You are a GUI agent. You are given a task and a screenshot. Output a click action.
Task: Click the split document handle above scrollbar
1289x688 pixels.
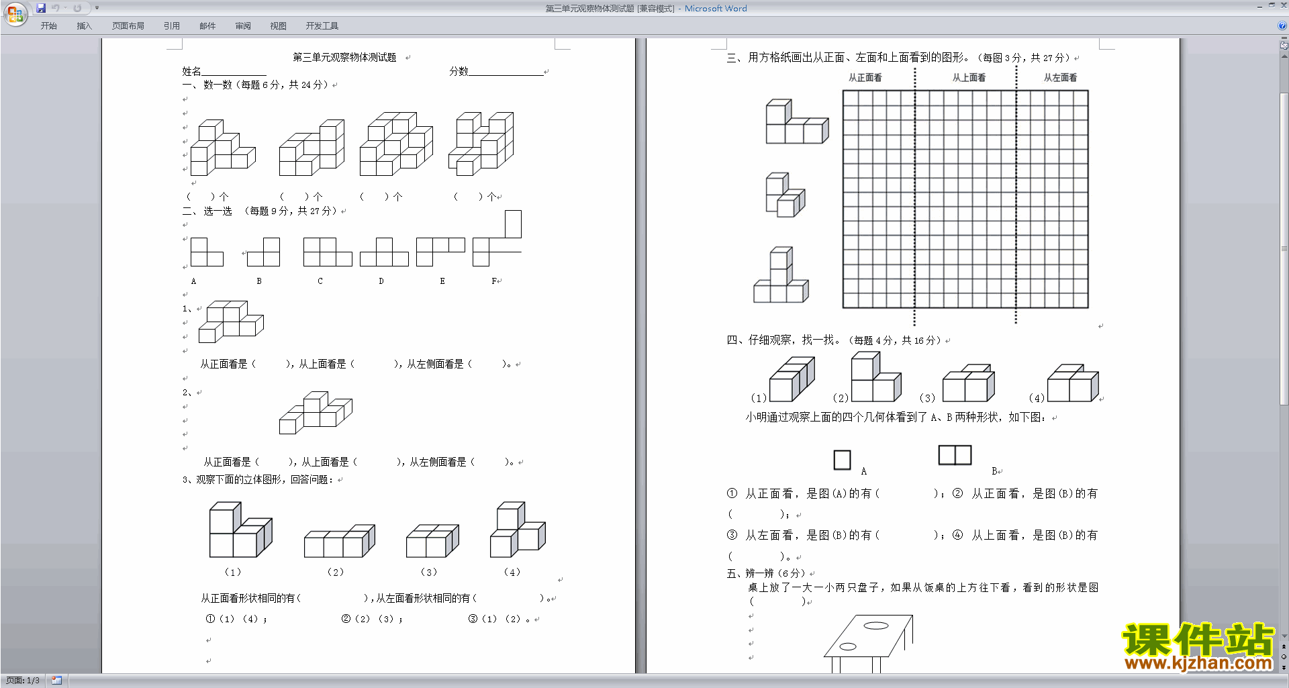pos(1284,39)
